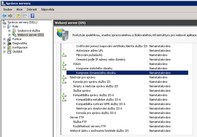Open Help via the question mark icon
Viewport: 197px width, 137px height.
pos(33,16)
